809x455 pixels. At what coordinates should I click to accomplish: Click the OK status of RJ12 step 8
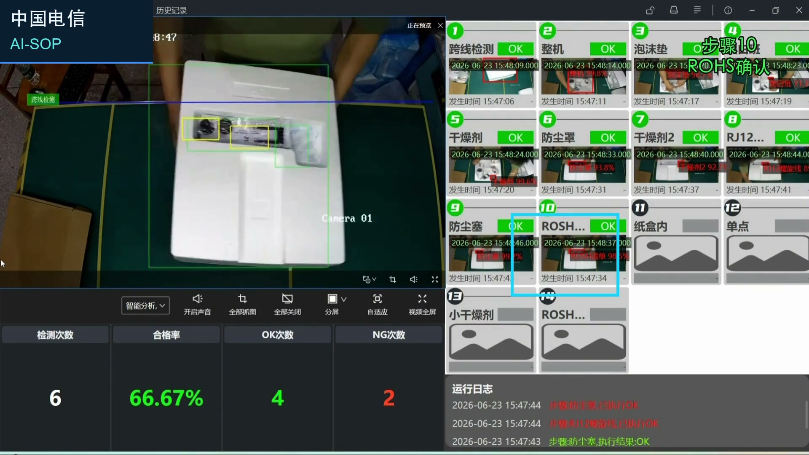pyautogui.click(x=792, y=137)
